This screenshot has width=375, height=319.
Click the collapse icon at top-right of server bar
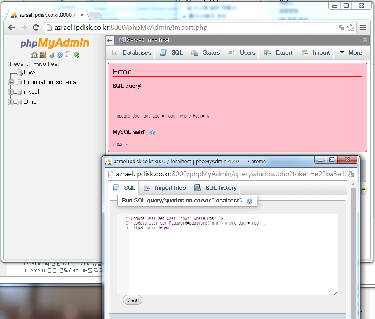[365, 40]
